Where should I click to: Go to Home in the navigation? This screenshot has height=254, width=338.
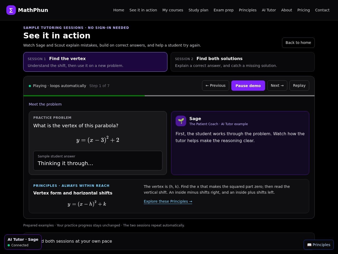point(119,10)
